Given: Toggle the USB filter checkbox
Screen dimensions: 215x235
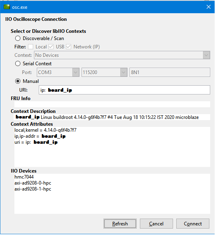Looking at the screenshot, I should click(x=51, y=47).
